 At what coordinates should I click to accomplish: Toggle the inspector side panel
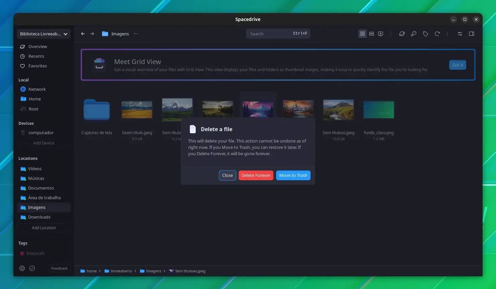click(472, 34)
